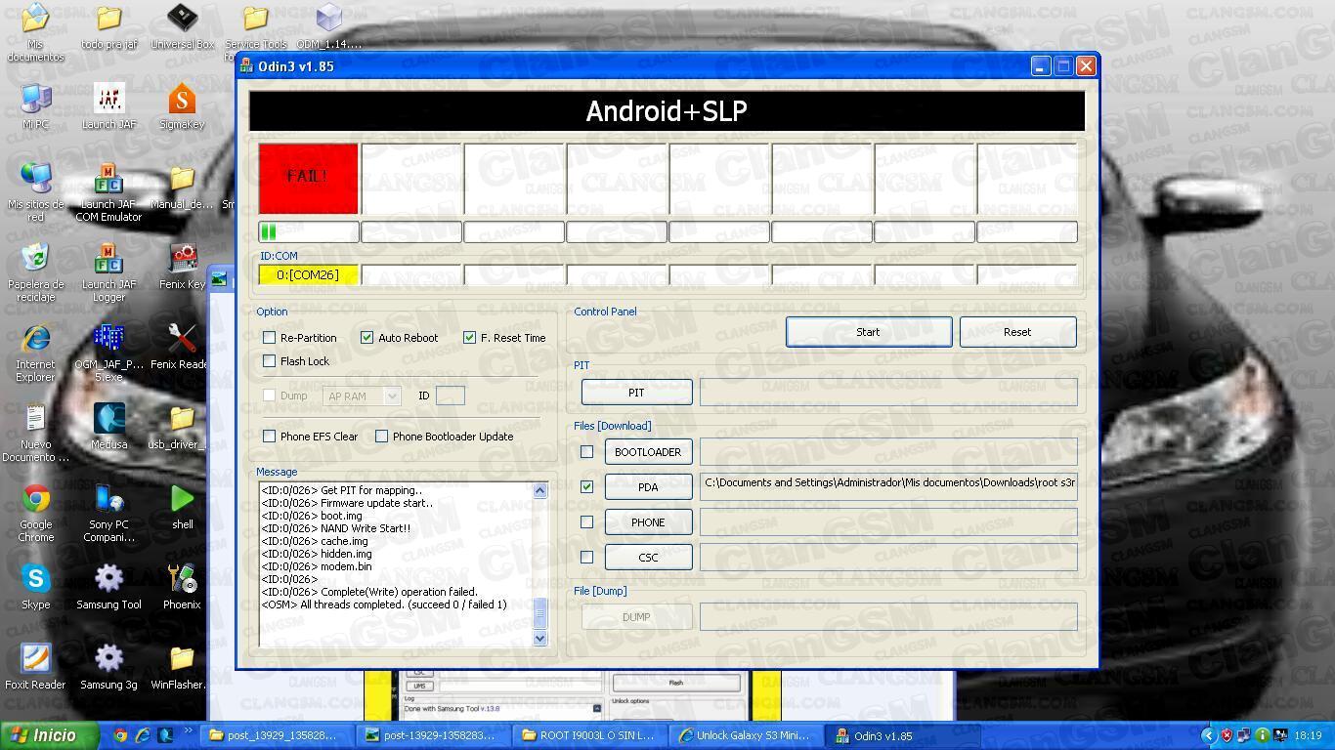Uncheck the F. Reset Time option
Viewport: 1335px width, 750px height.
pos(470,338)
